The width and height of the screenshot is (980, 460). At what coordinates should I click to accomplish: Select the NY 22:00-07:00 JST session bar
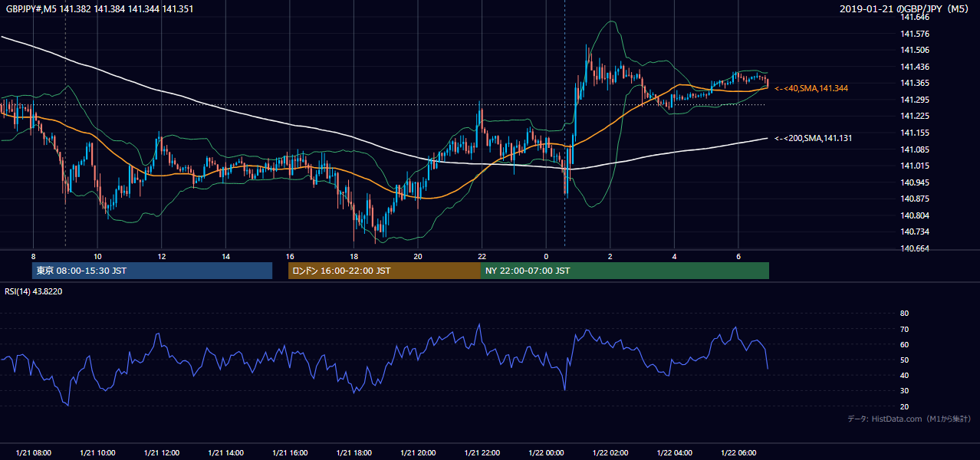coord(625,271)
